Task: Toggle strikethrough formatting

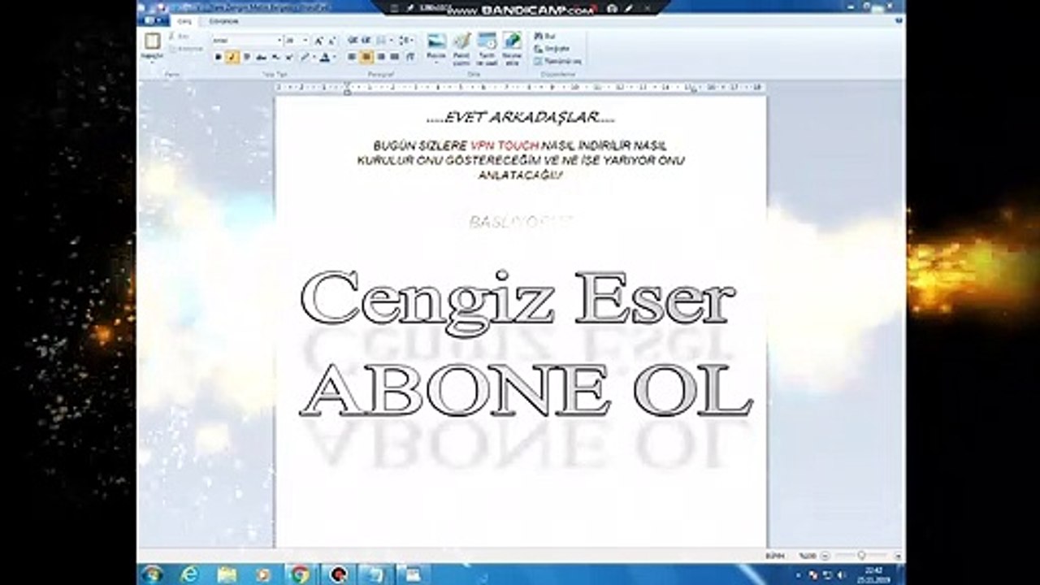Action: [261, 57]
